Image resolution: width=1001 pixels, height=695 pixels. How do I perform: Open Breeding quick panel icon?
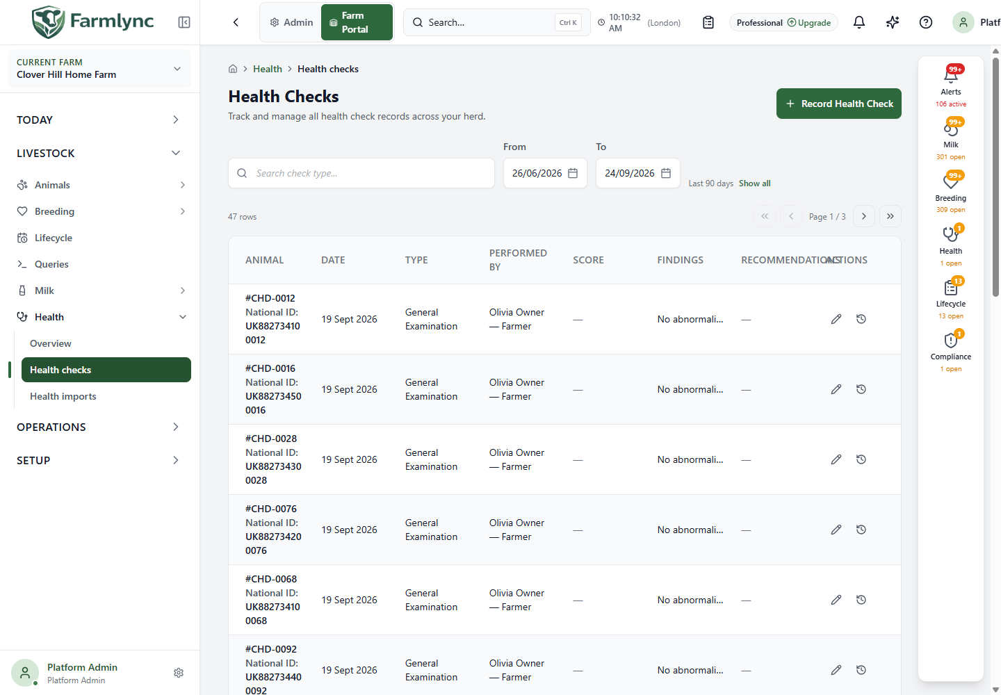pos(951,193)
